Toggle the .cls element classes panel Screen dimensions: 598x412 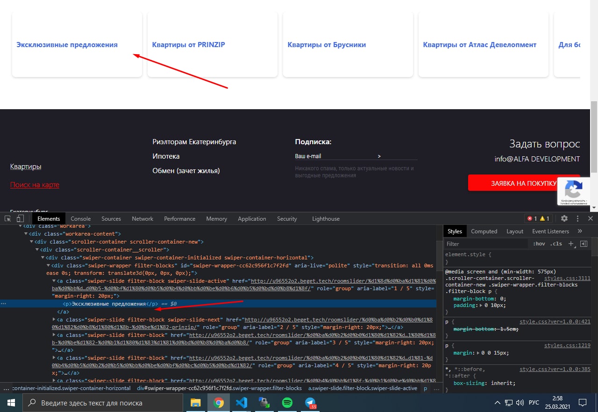[x=556, y=244]
